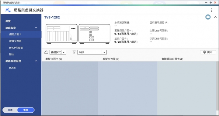Open the 全部 filter dropdown
Viewport: 219px width, 116px height.
(92, 52)
